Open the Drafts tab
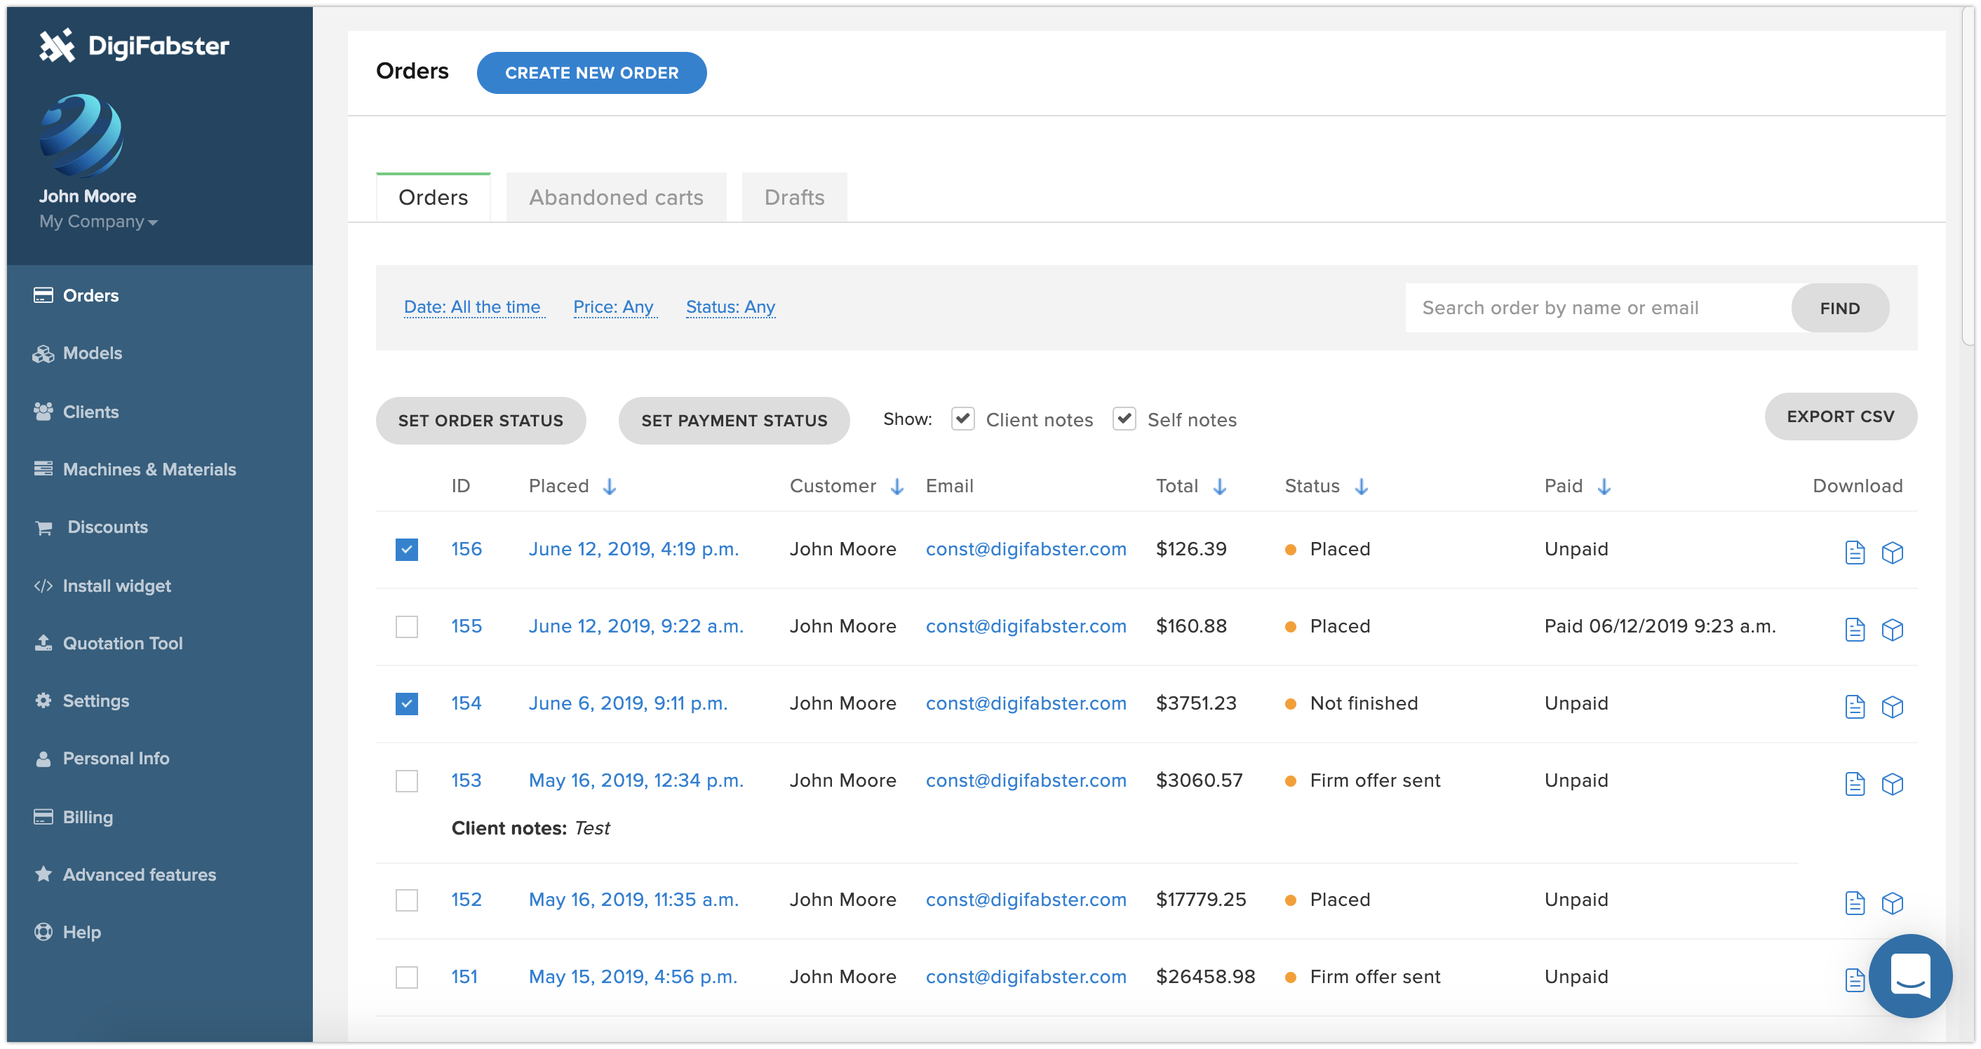 (x=793, y=197)
